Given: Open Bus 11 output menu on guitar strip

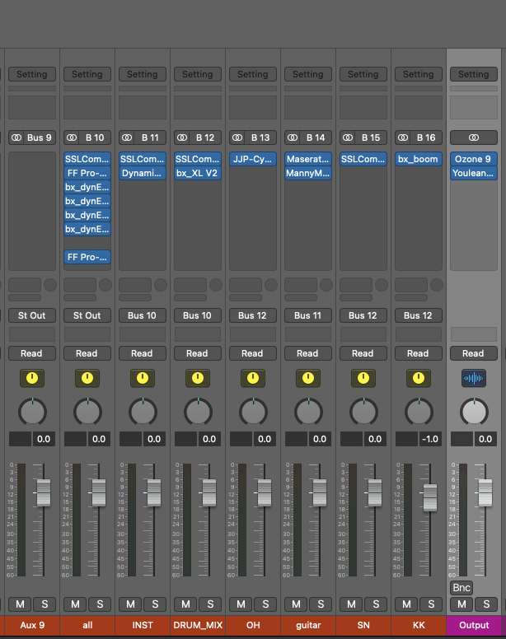Looking at the screenshot, I should tap(308, 315).
